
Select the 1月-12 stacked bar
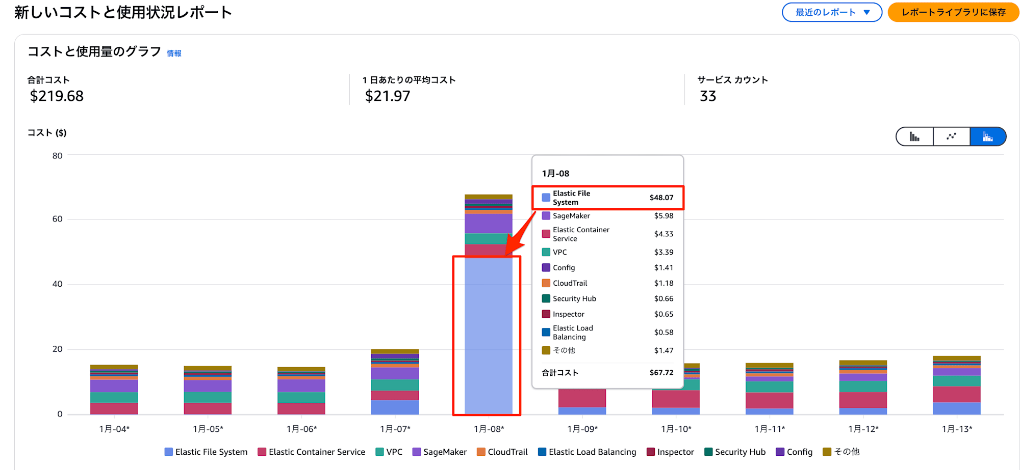(863, 388)
